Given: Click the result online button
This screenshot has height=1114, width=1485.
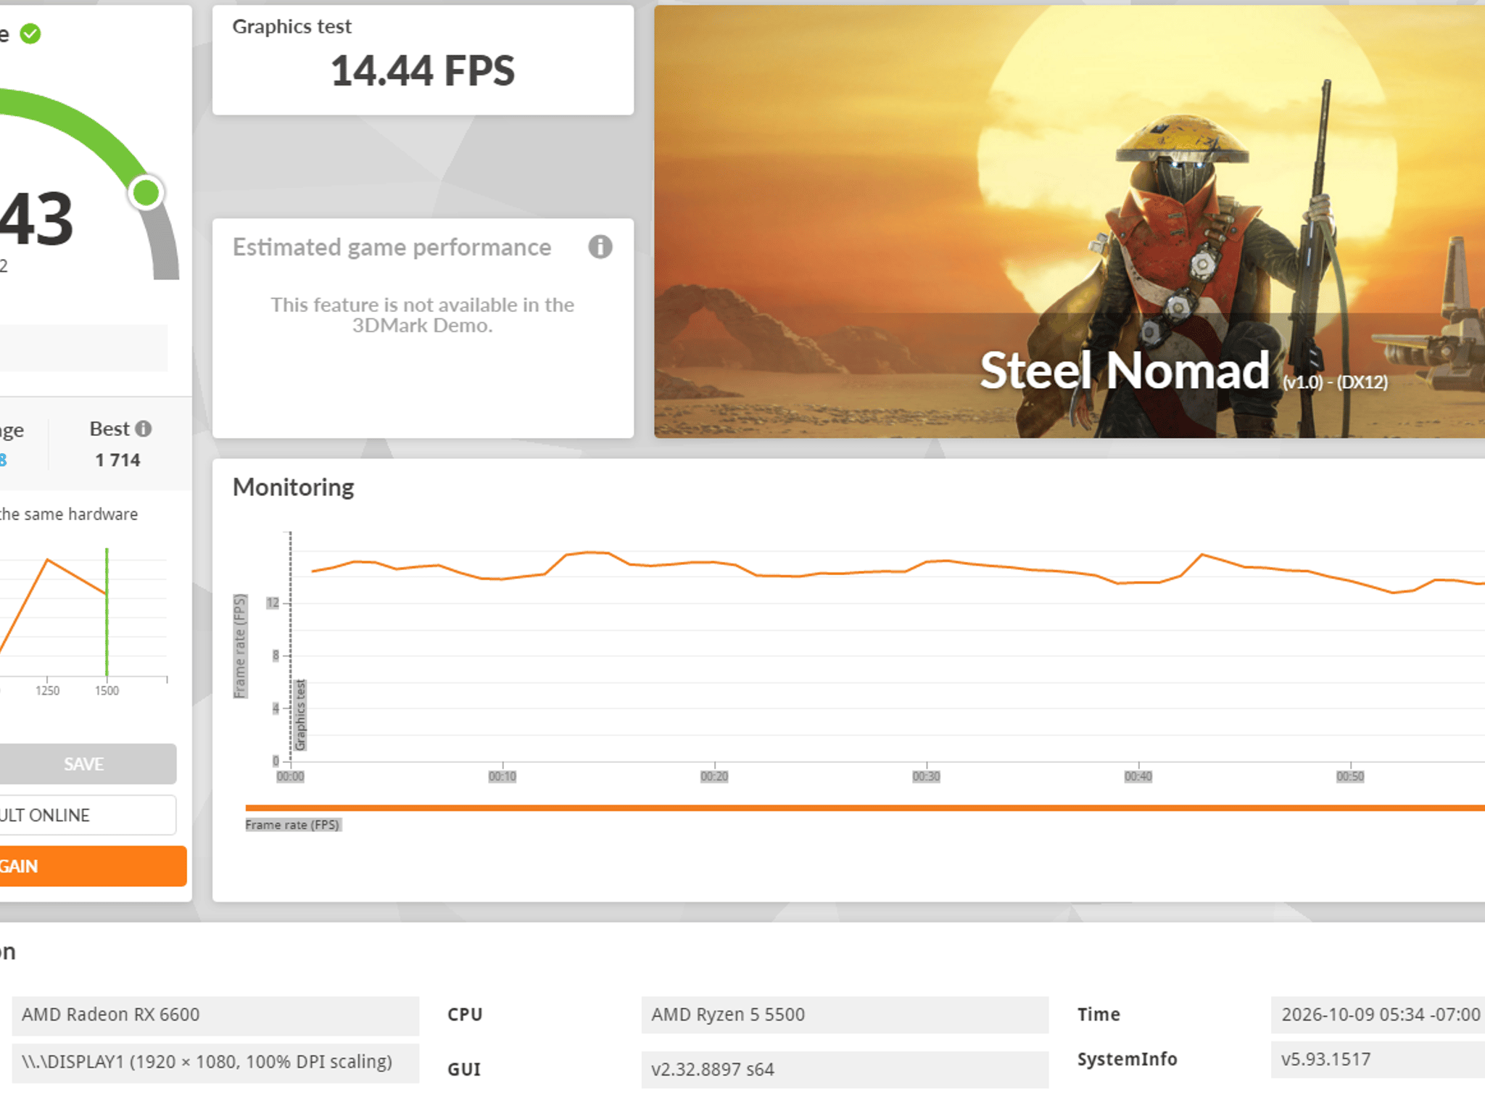Looking at the screenshot, I should (87, 815).
